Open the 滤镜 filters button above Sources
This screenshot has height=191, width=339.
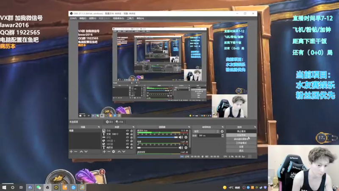(119, 122)
